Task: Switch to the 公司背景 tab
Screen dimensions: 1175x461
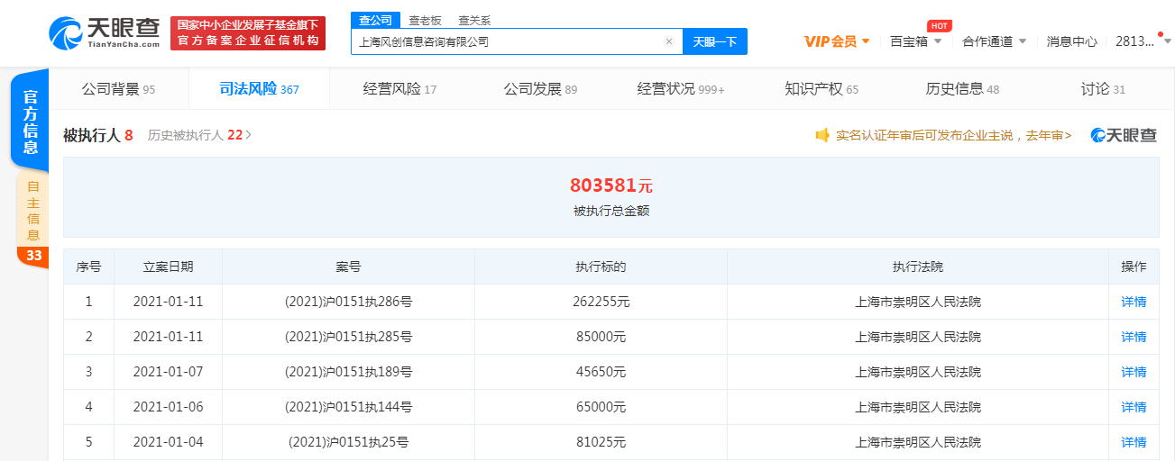Action: (x=118, y=89)
